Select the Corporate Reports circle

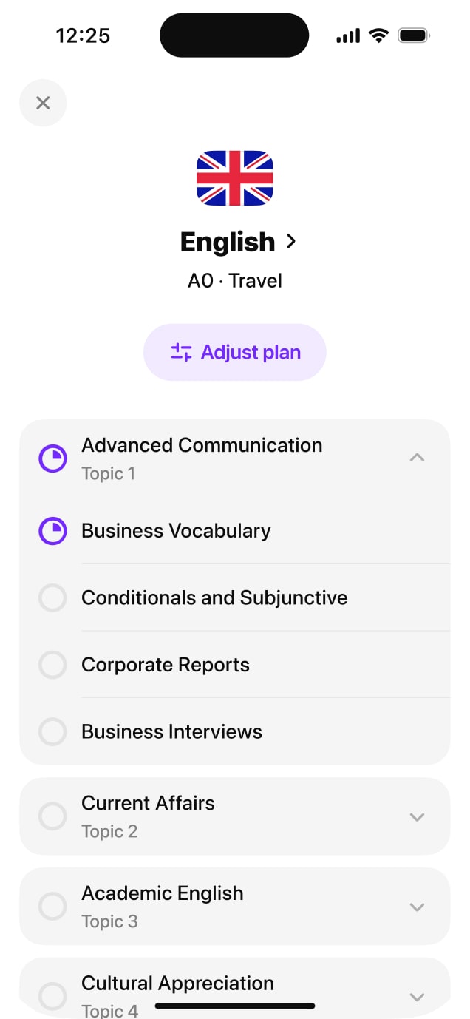(x=52, y=665)
